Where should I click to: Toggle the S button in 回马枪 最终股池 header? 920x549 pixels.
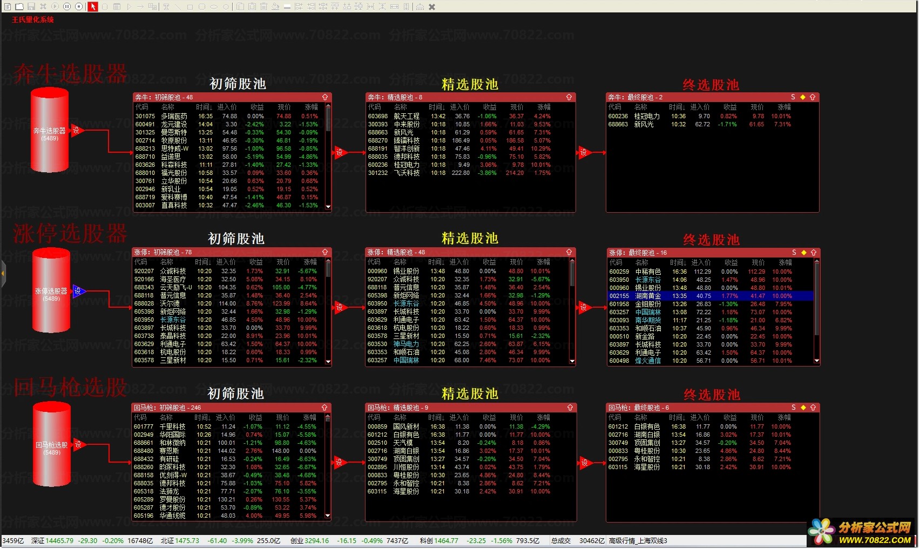[794, 408]
